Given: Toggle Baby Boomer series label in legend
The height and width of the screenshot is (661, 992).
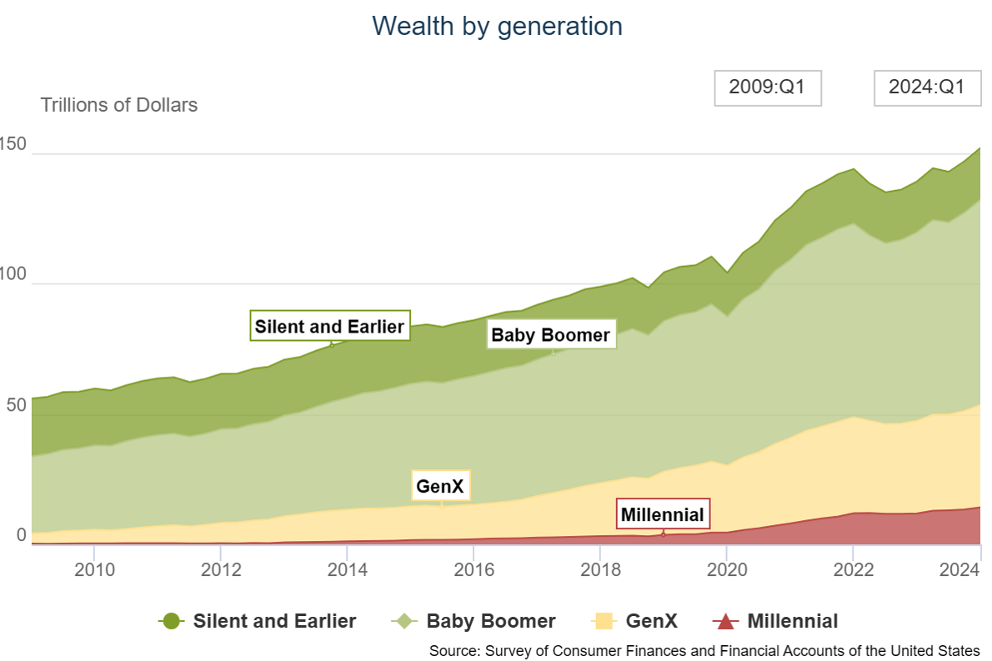Looking at the screenshot, I should 490,621.
